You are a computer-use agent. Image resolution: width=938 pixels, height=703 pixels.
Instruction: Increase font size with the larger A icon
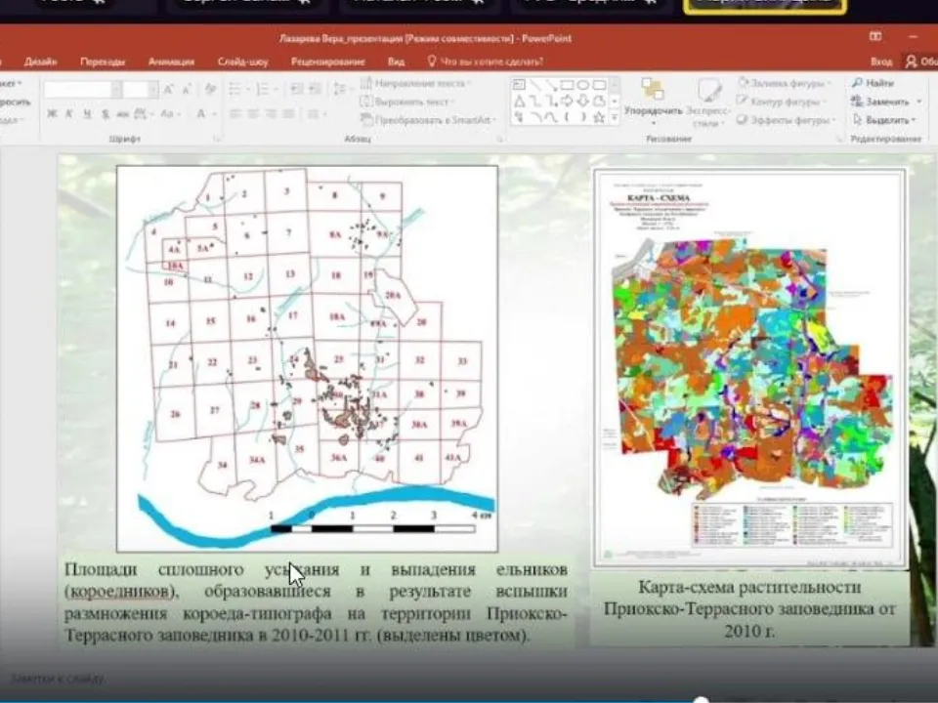(168, 89)
